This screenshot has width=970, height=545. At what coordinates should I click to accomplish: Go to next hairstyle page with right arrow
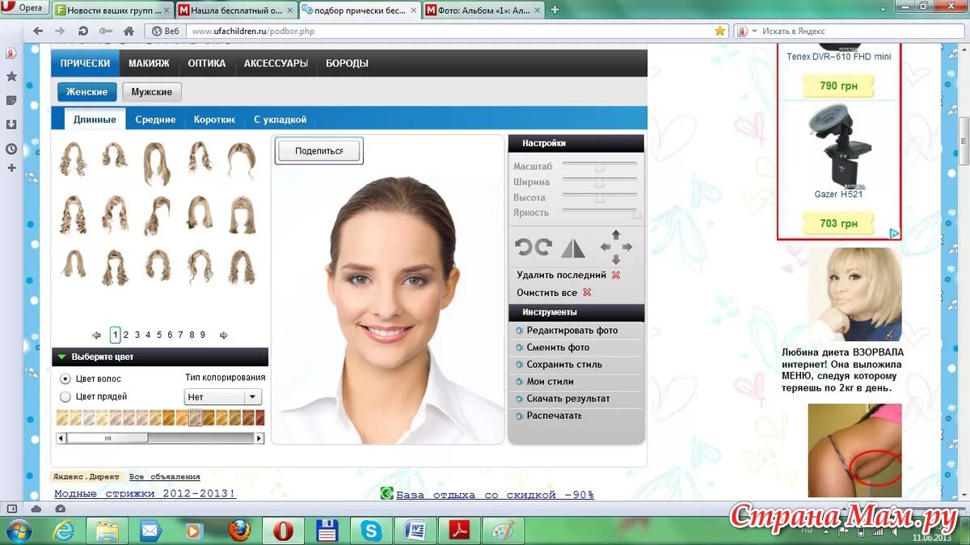coord(224,335)
